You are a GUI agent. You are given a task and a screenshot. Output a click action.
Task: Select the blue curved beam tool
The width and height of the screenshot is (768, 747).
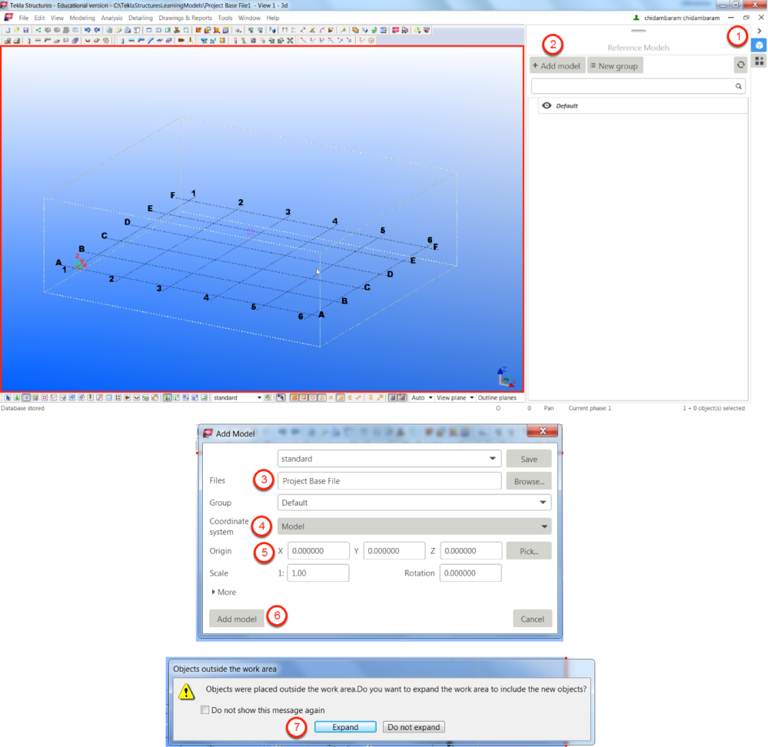[x=151, y=41]
